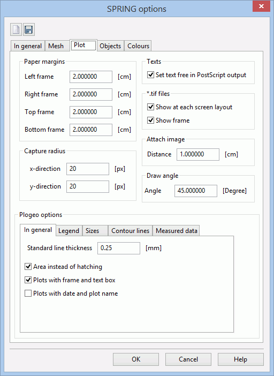Open the Legend sub-tab

68,231
